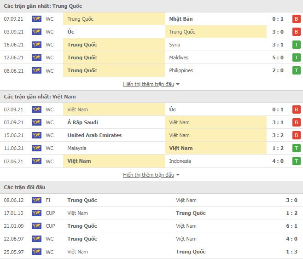This screenshot has height=259, width=303.
Task: Open the Ả Rập Saudi team link
Action: 83,122
